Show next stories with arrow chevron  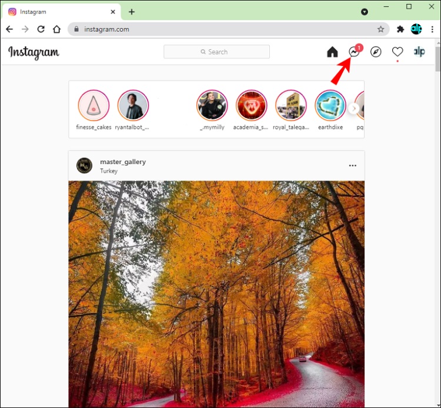tap(353, 108)
